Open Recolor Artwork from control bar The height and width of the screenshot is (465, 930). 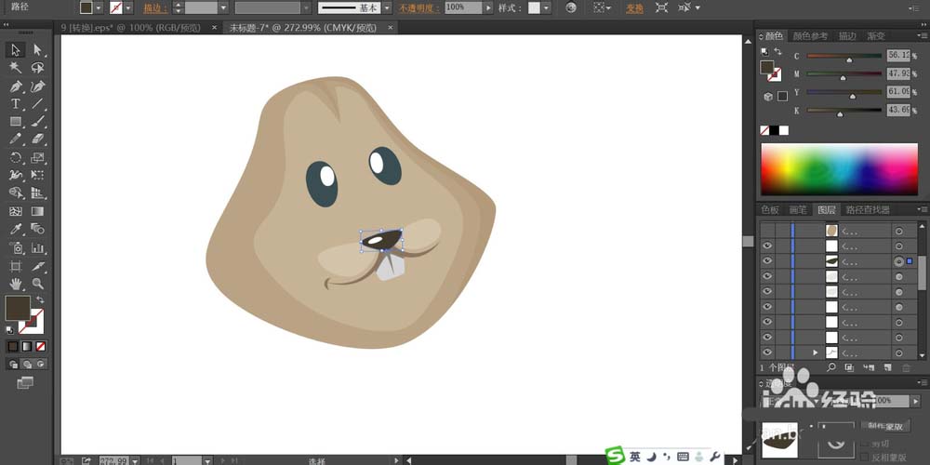click(x=571, y=7)
